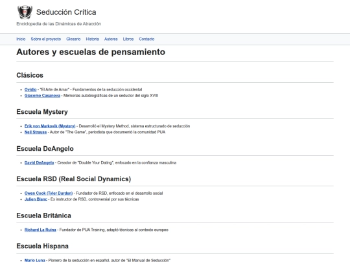Open Sobre el proyecto page
350x262 pixels.
point(46,39)
